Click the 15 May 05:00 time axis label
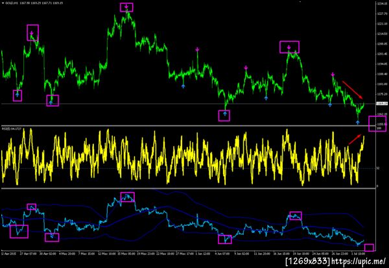The height and width of the screenshot is (268, 389). (x=126, y=254)
